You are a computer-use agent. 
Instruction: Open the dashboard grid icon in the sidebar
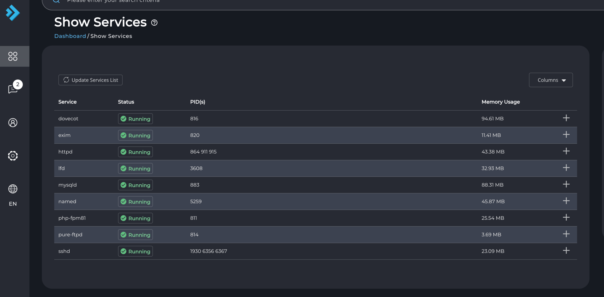pos(13,56)
